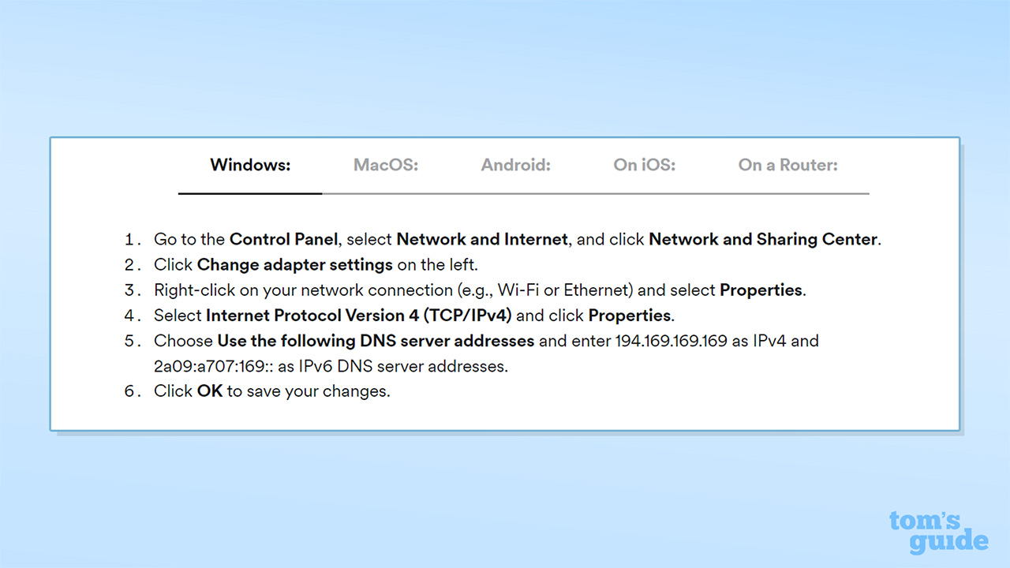
Task: Click the bold OK text in step 6
Action: [210, 391]
